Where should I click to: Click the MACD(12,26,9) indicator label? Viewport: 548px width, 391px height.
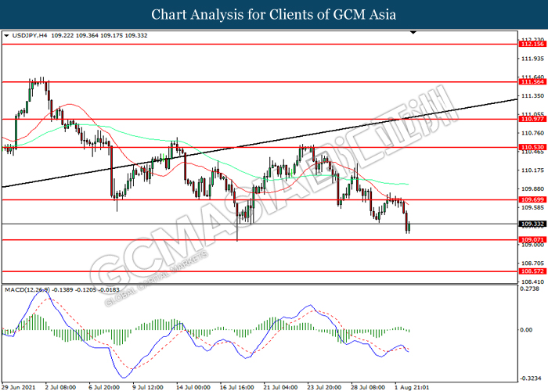27,290
